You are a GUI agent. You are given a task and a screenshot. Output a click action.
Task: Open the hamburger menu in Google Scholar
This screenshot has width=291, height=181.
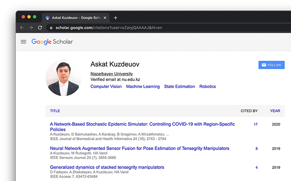(23, 42)
